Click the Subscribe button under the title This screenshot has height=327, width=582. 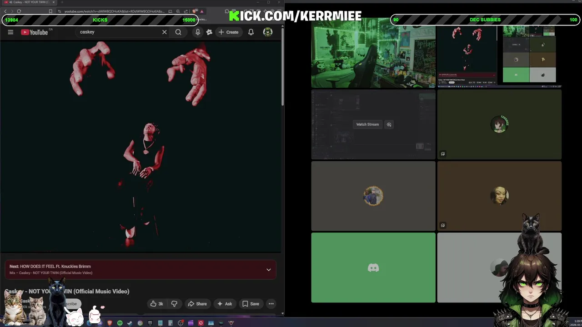(x=71, y=304)
